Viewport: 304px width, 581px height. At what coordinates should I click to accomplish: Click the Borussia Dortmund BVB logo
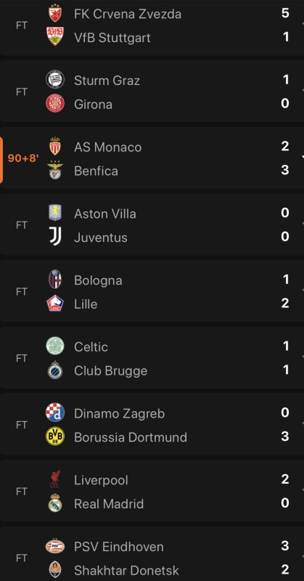[55, 436]
